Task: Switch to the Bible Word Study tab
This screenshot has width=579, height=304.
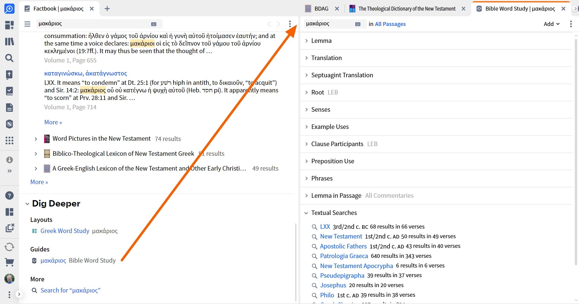Action: [516, 9]
